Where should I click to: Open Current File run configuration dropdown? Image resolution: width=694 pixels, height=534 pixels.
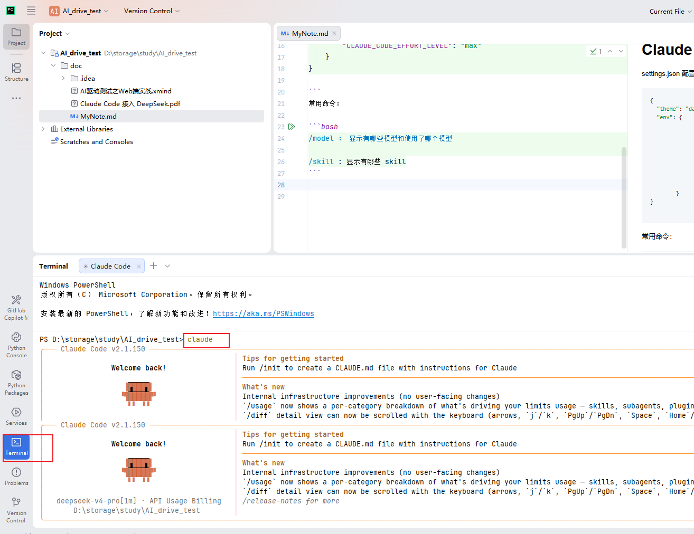point(671,11)
